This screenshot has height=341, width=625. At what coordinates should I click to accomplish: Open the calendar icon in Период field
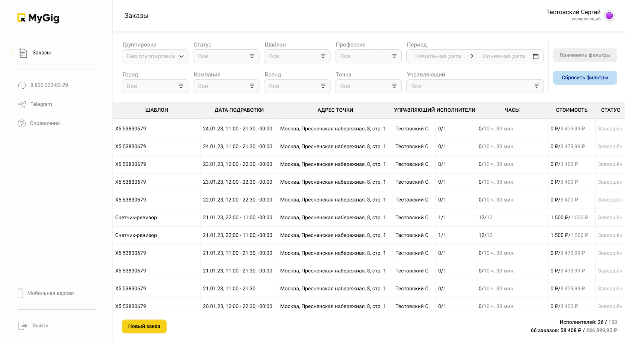pyautogui.click(x=536, y=56)
